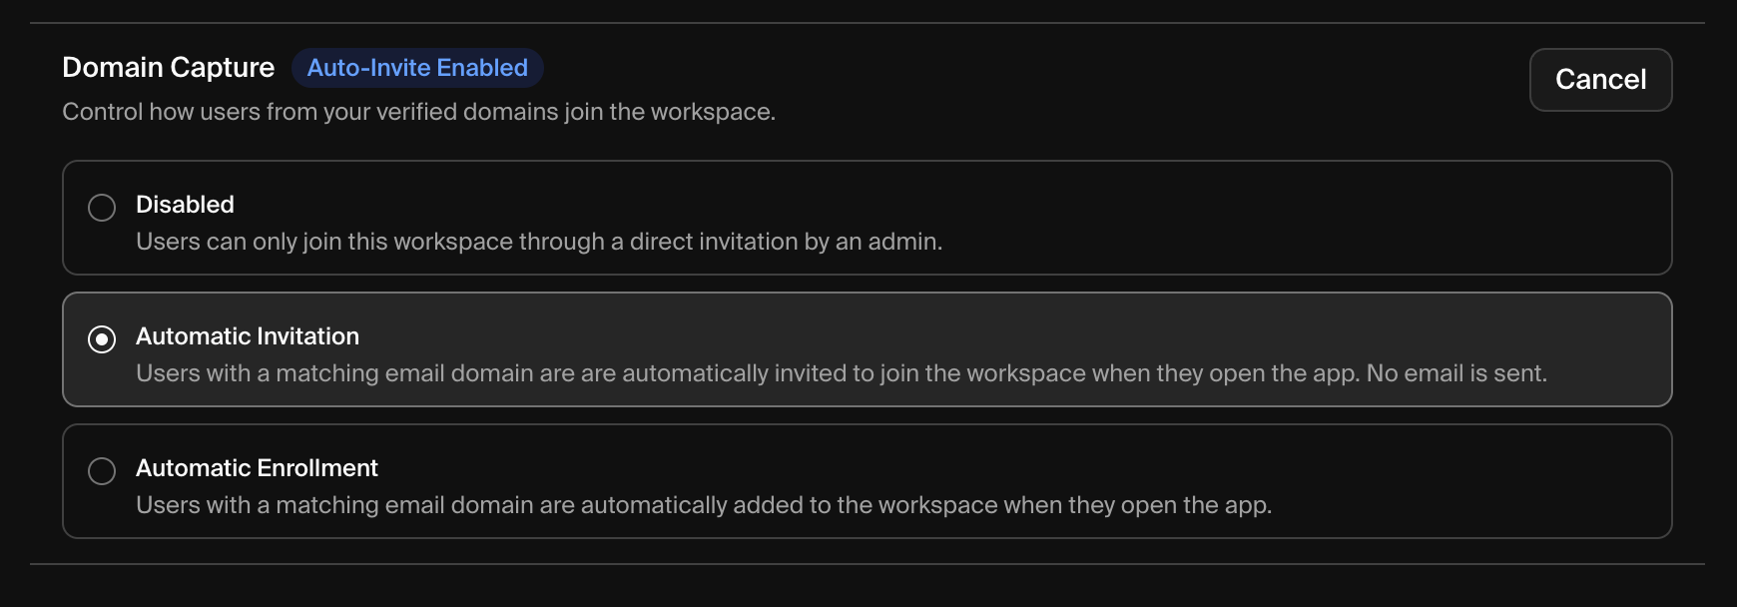1737x607 pixels.
Task: Click the Auto-Invite Enabled badge
Action: 417,68
